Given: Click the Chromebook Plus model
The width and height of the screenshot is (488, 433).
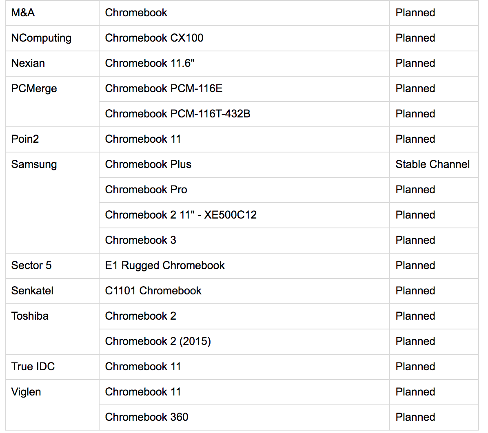Looking at the screenshot, I should click(x=148, y=164).
